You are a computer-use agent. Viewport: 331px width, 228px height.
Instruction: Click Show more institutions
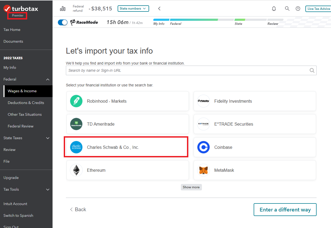[191, 187]
